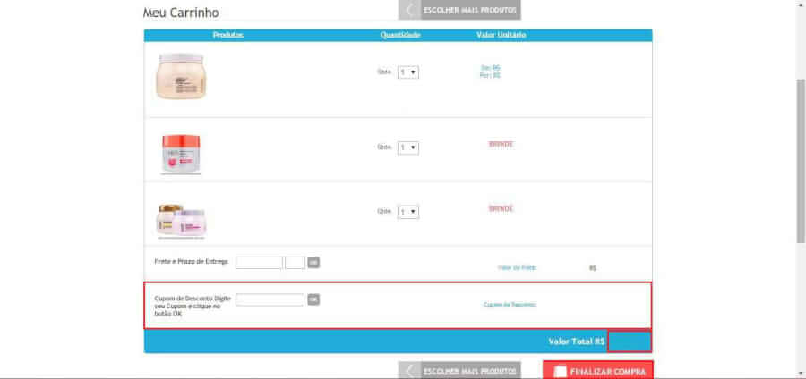Focus the short postal code suffix field
This screenshot has width=806, height=379.
[x=295, y=262]
